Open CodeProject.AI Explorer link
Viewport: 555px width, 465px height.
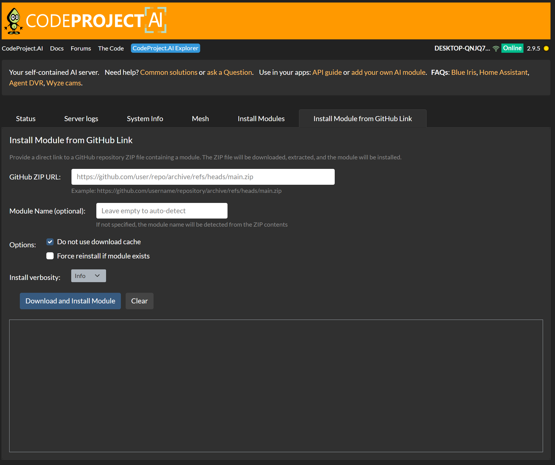pos(165,48)
